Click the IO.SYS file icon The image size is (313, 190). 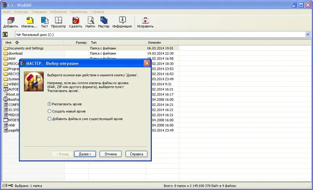click(x=5, y=110)
